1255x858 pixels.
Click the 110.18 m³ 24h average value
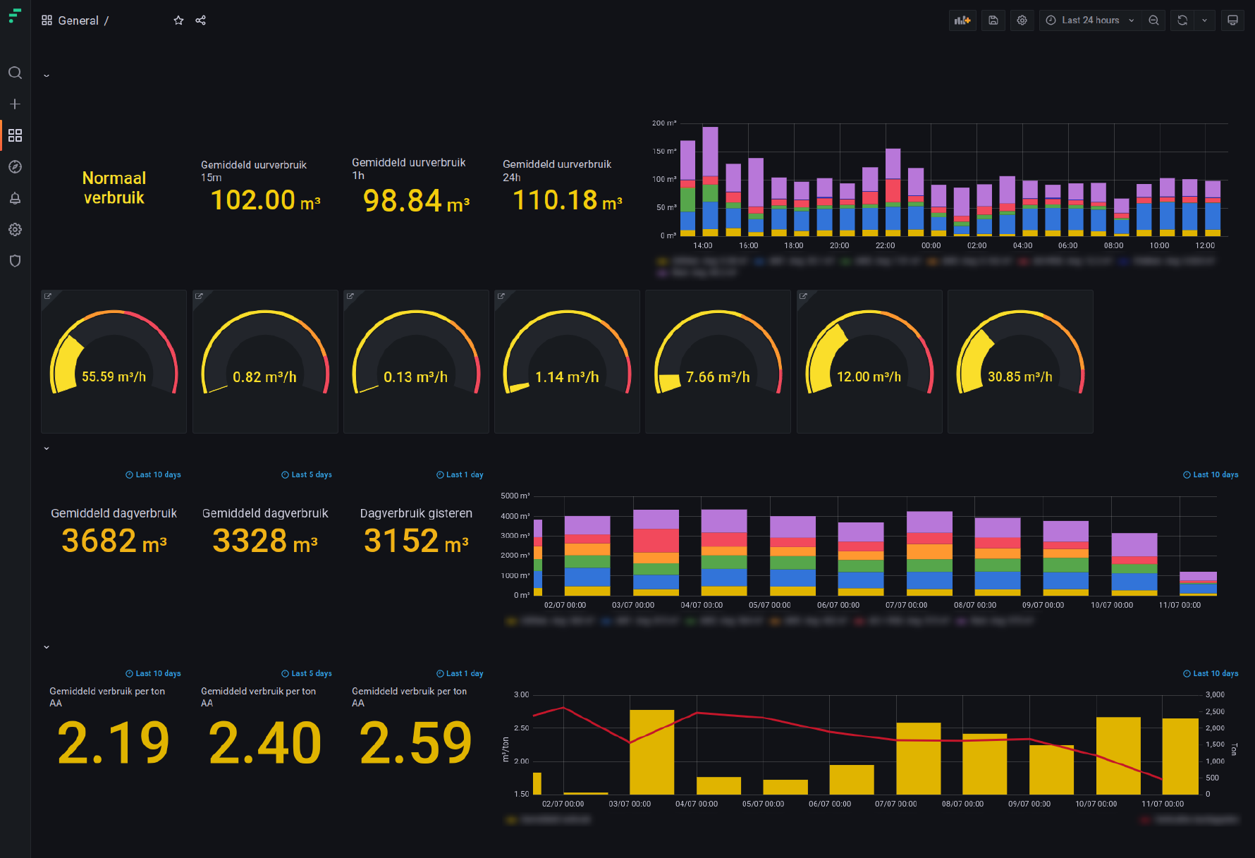click(568, 200)
